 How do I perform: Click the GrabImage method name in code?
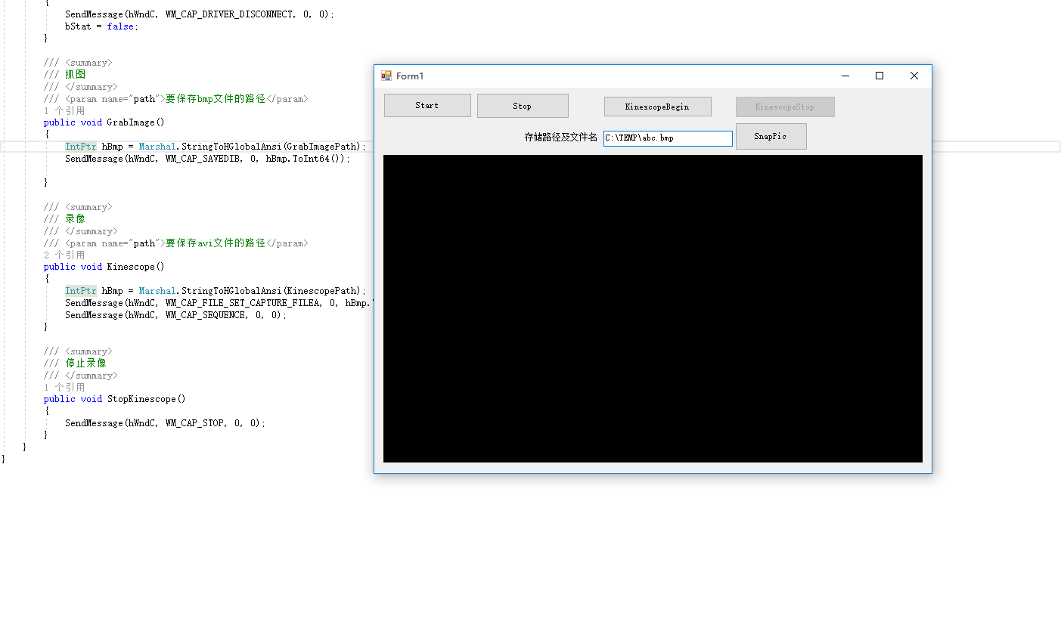(130, 122)
